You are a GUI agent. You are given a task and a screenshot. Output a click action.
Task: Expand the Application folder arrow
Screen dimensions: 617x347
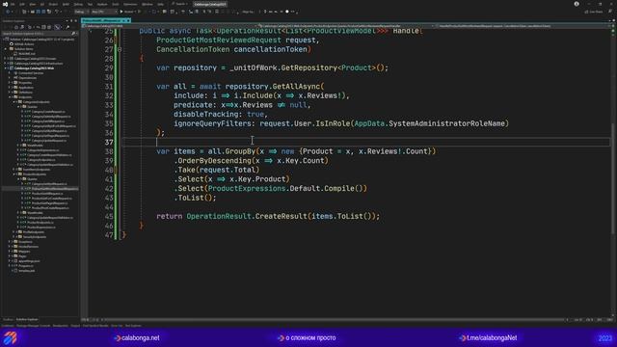pos(10,88)
